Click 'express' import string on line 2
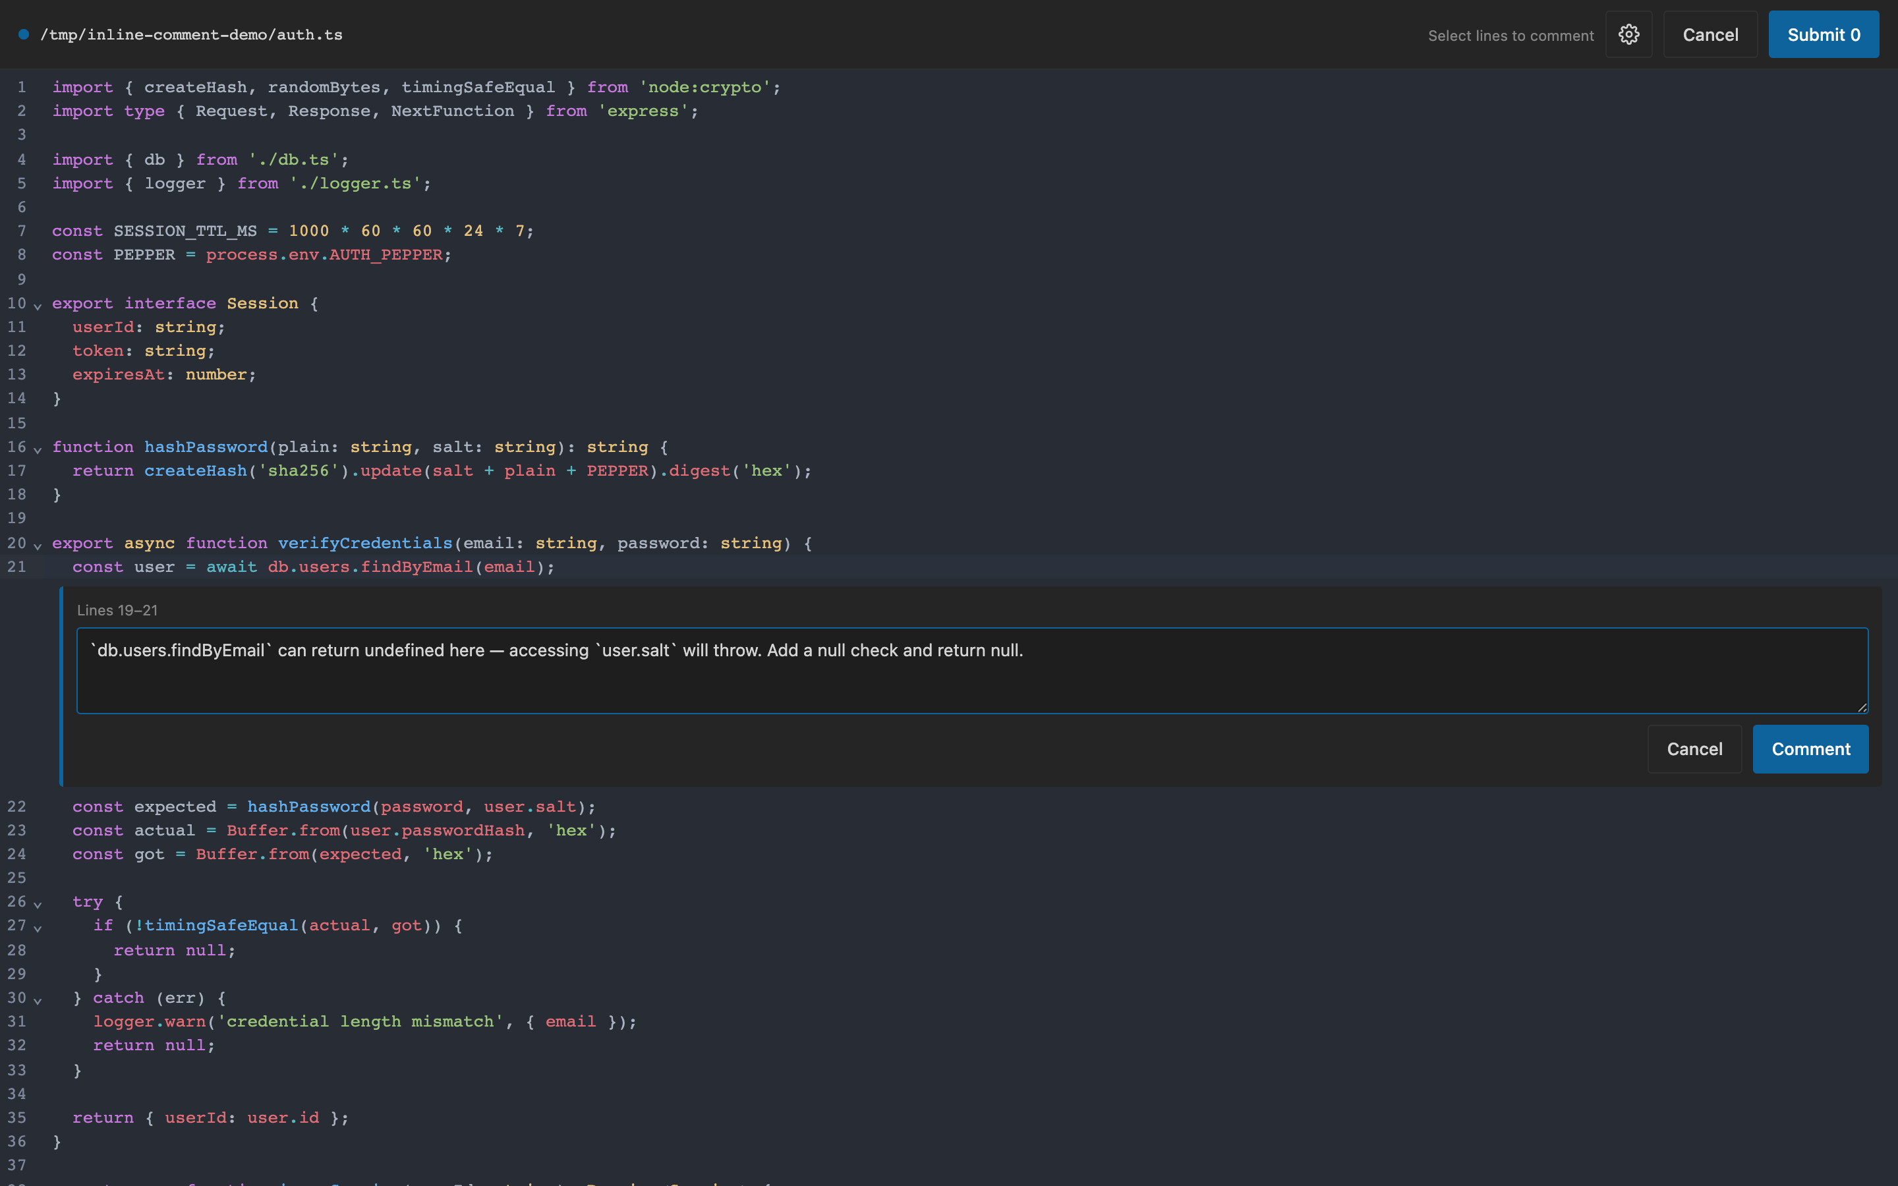 point(643,111)
